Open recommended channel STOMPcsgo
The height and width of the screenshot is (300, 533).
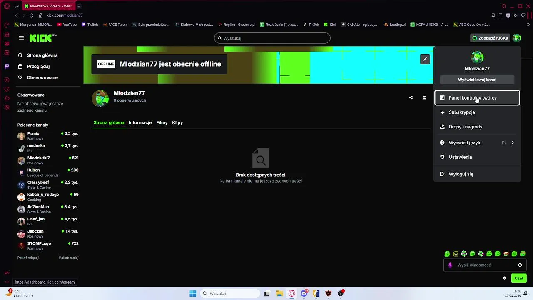click(x=48, y=246)
